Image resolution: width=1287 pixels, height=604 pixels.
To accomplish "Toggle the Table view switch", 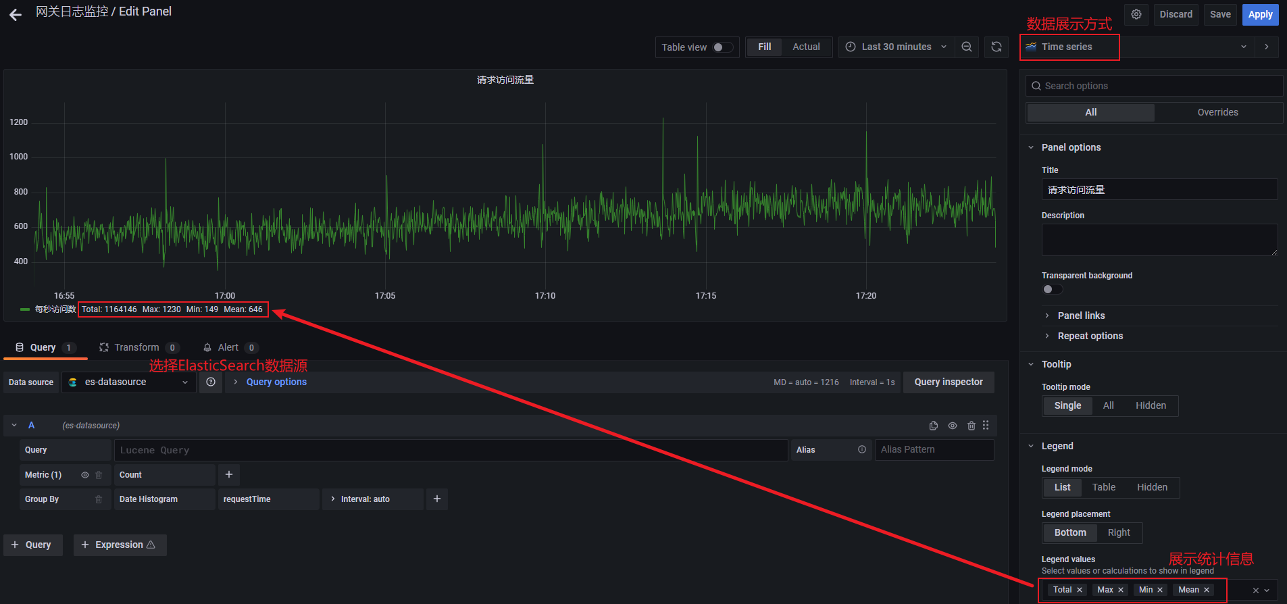I will pyautogui.click(x=722, y=47).
